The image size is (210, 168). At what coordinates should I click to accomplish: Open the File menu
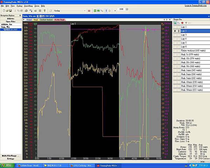2,6
